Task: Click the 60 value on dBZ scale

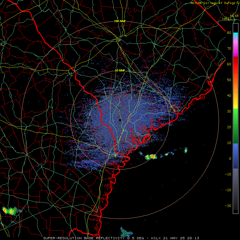Action: click(x=229, y=64)
